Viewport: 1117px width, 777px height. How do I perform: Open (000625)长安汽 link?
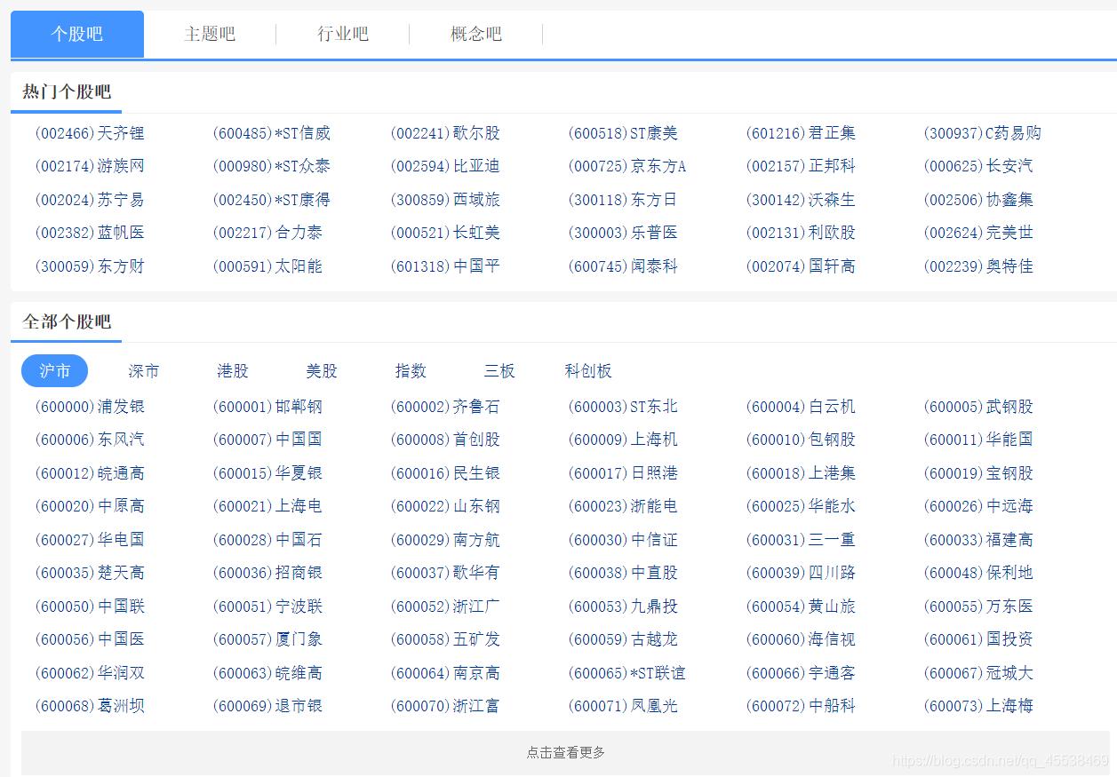tap(978, 166)
